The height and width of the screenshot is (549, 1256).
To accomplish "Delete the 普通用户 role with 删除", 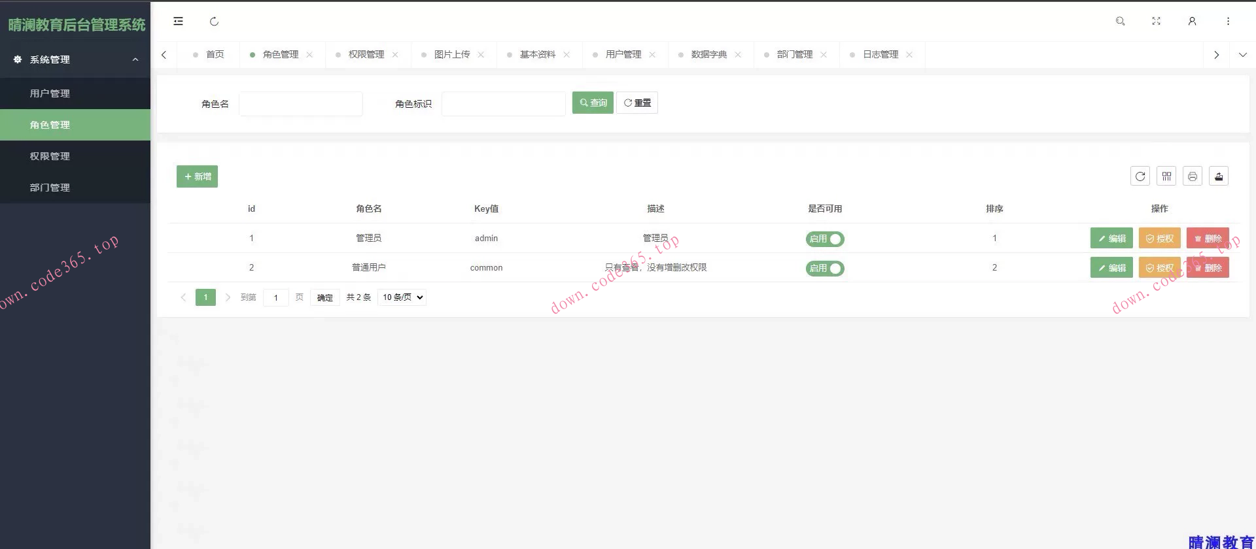I will click(1208, 267).
